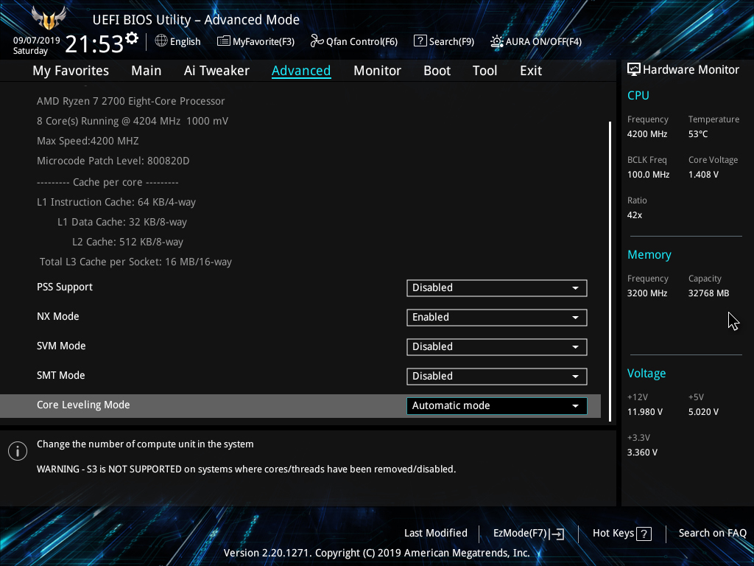Viewport: 754px width, 566px height.
Task: Select the SMT Mode label
Action: (60, 375)
